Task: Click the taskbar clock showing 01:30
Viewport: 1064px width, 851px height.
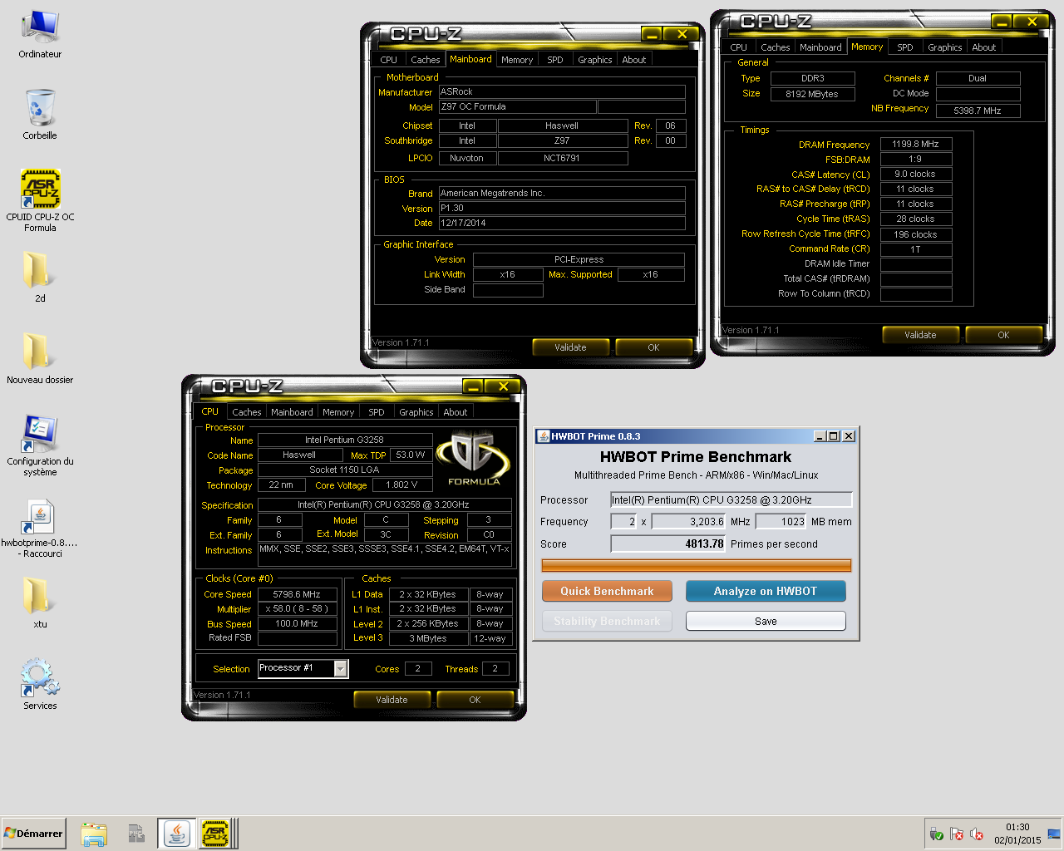Action: [x=1017, y=834]
